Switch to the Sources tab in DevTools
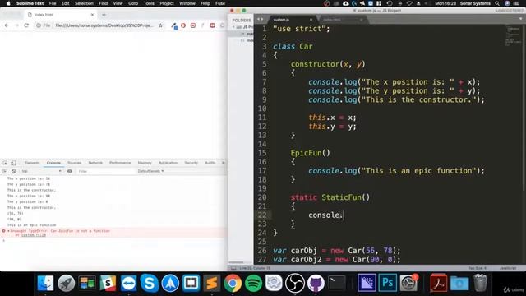The height and width of the screenshot is (296, 526). coord(75,163)
